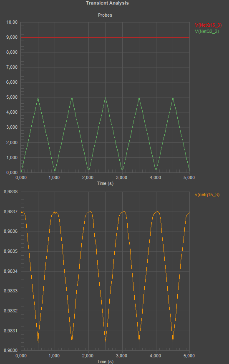
Task: Click the upper plot's Time (s) axis label
Action: (105, 183)
